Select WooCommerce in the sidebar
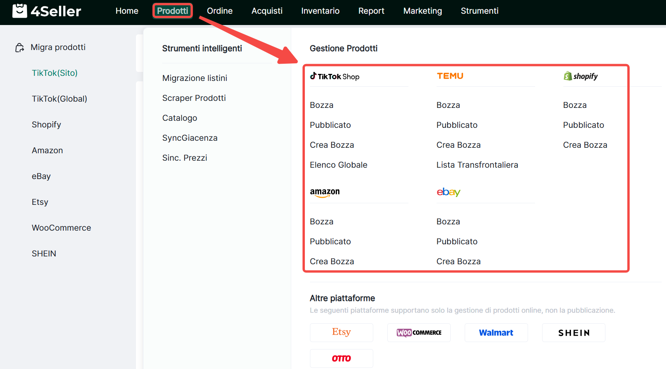 61,228
